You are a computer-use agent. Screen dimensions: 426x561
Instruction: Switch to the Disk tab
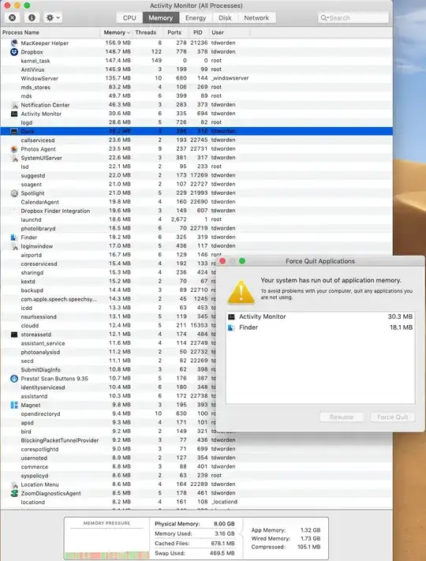pos(225,18)
